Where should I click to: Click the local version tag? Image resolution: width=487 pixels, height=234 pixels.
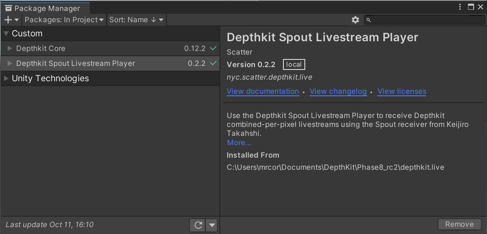[294, 65]
